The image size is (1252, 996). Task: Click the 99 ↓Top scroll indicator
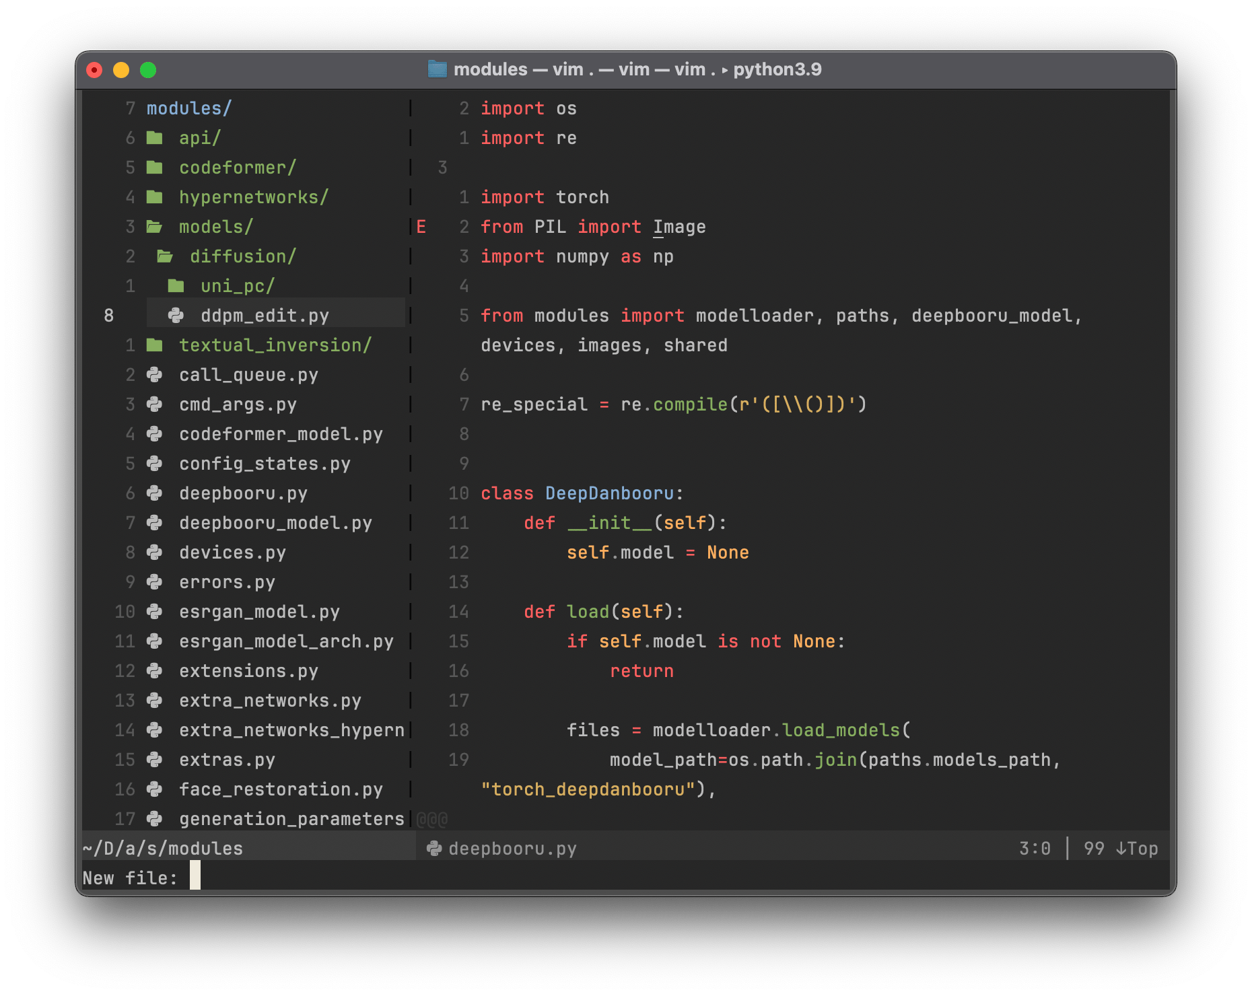pos(1121,849)
